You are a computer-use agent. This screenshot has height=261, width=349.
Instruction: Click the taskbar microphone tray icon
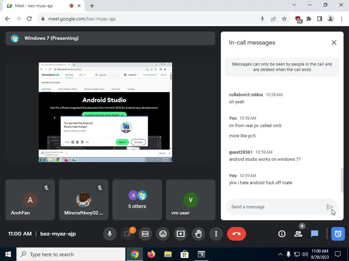point(288,254)
